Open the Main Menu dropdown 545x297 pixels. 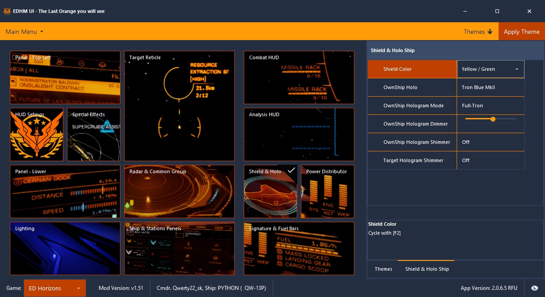(25, 32)
